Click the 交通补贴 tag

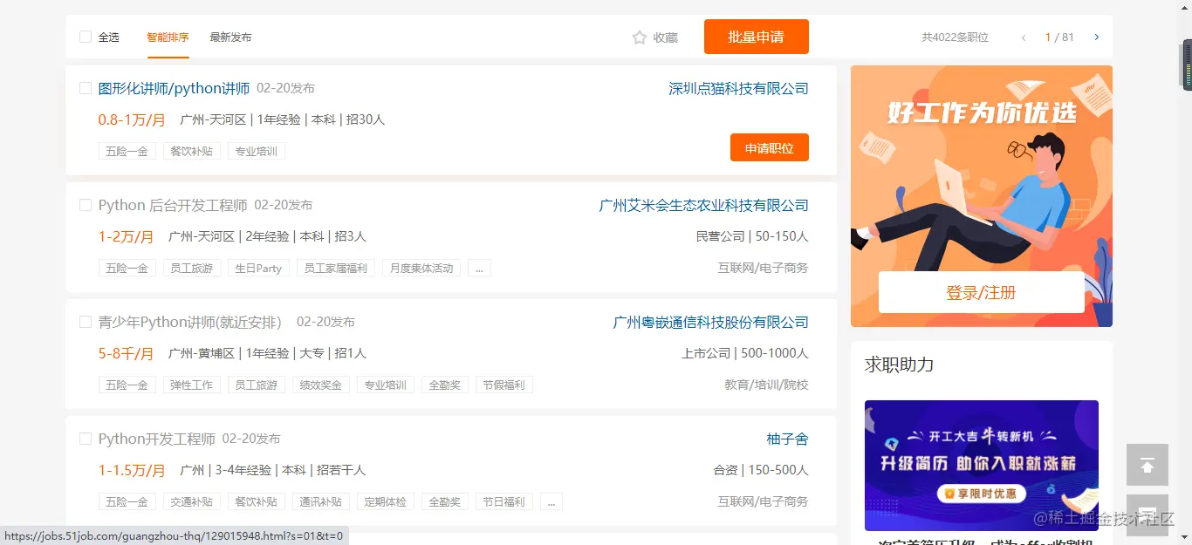192,501
